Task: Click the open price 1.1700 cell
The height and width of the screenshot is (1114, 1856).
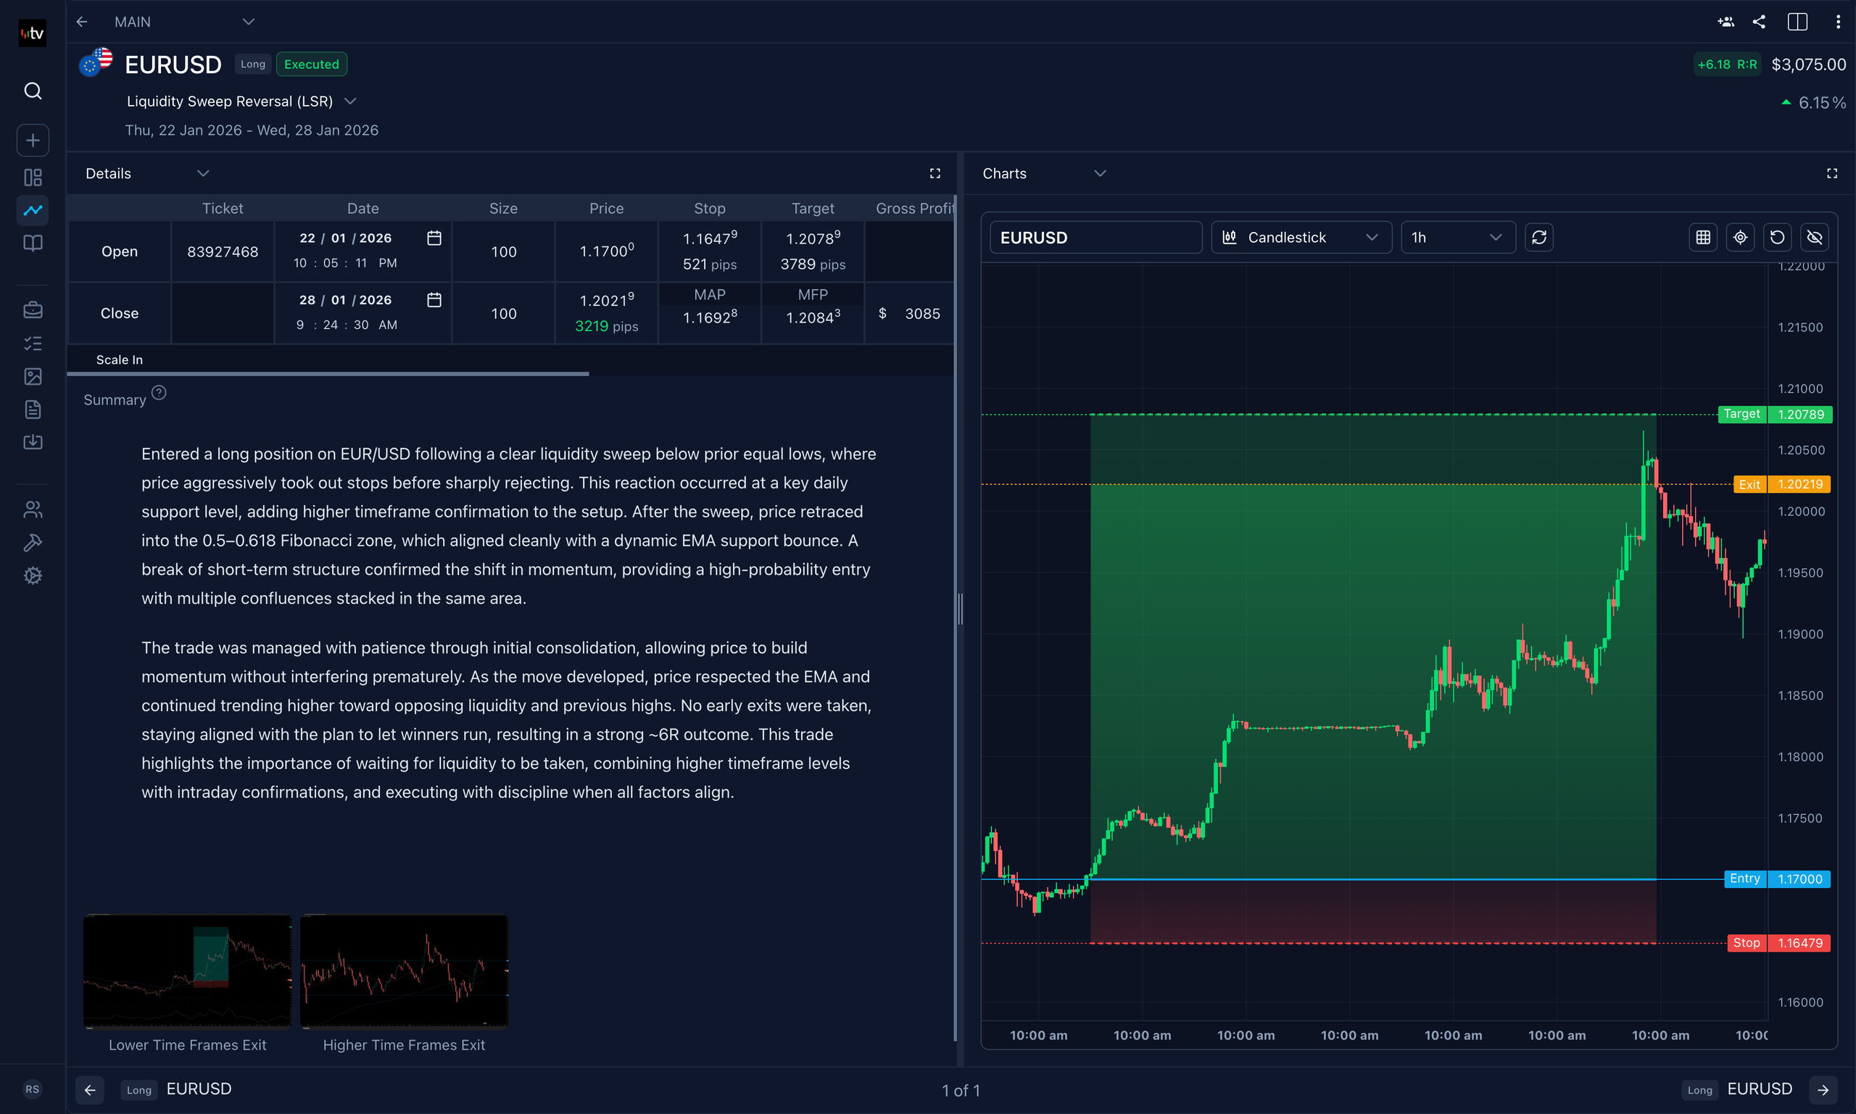Action: 607,251
